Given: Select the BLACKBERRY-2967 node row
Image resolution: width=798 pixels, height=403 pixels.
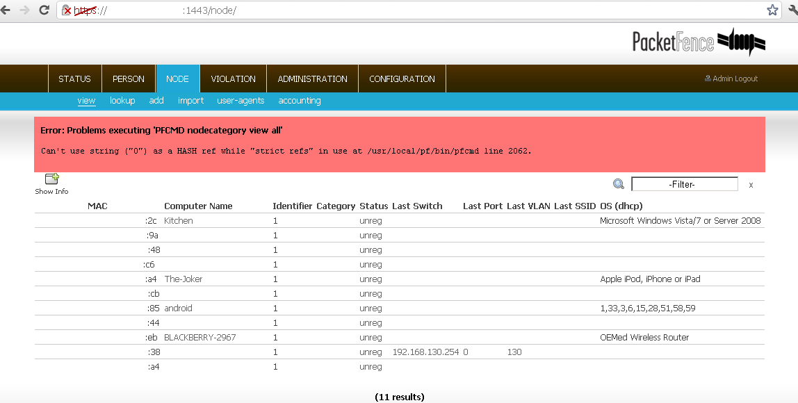Looking at the screenshot, I should pos(199,338).
